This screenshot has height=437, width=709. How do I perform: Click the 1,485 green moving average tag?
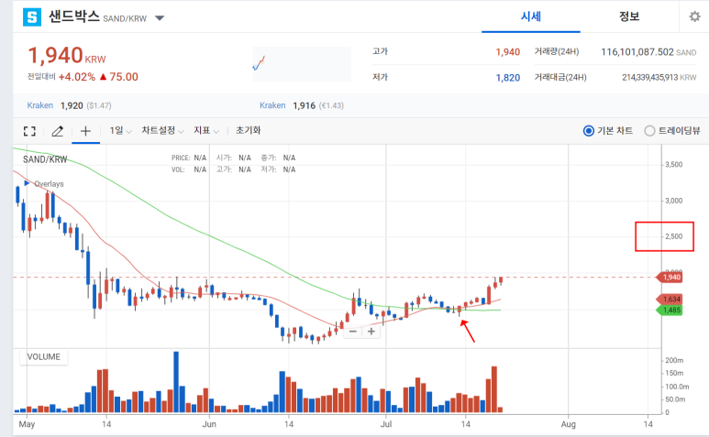(x=670, y=311)
